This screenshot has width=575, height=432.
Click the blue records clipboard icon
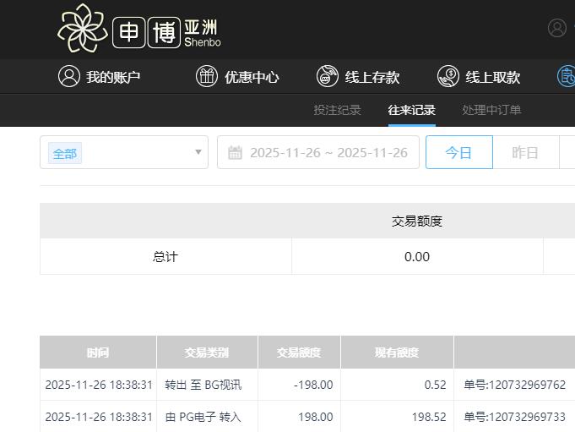567,76
